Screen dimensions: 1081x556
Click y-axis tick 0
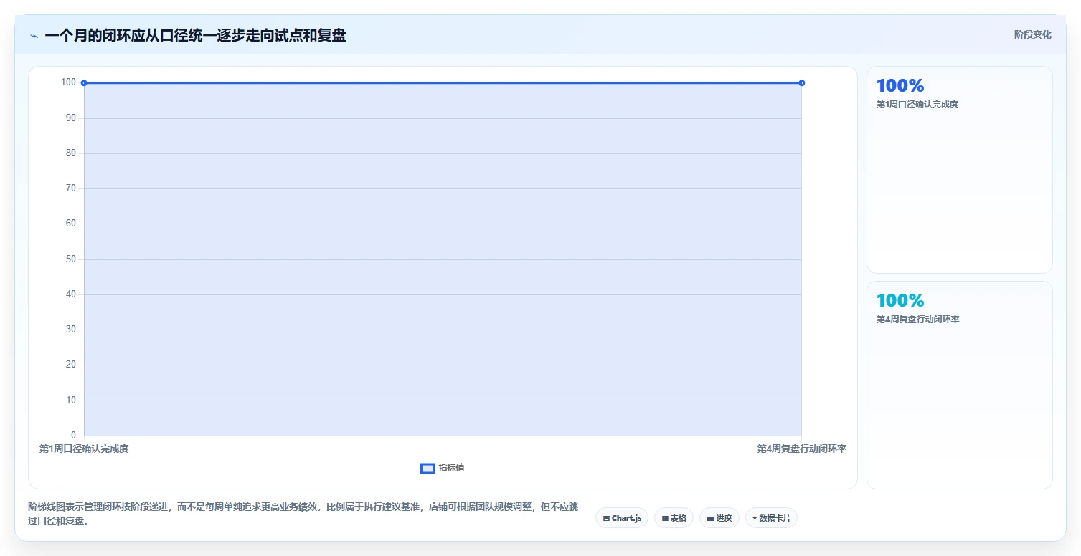[73, 436]
